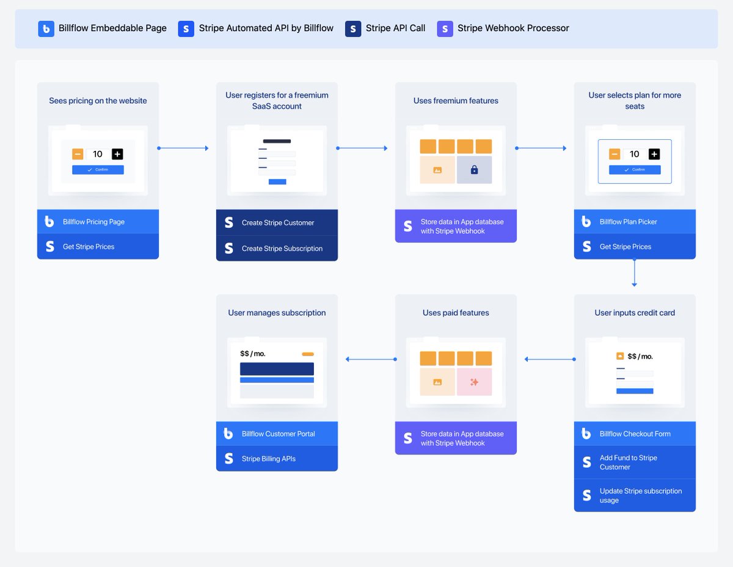Click Store data webhook row under Uses freemium features
Screen dimensions: 733x567
coord(456,226)
